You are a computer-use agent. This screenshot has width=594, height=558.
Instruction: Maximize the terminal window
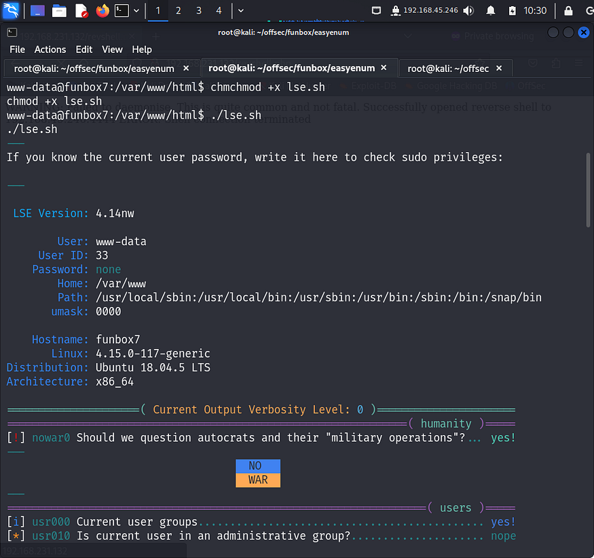(568, 33)
